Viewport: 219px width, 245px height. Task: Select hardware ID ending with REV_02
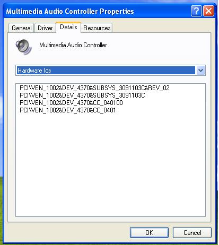(94, 88)
